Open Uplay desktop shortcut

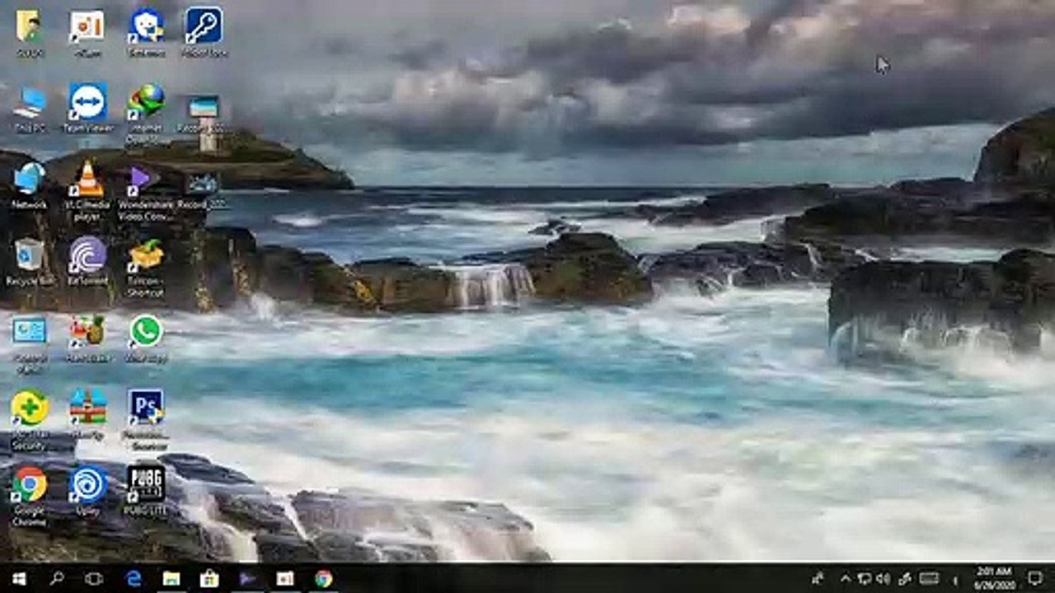coord(87,484)
